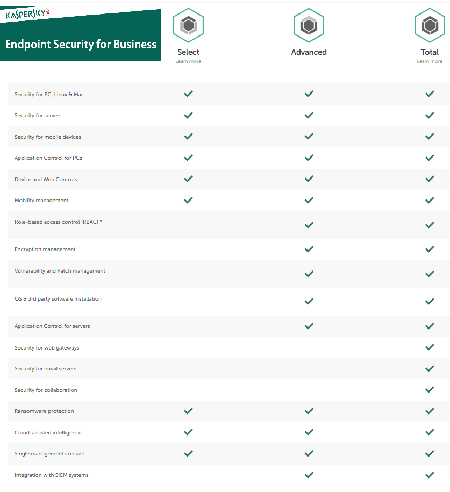Open Learn more link under Select
The width and height of the screenshot is (450, 492).
click(x=188, y=61)
